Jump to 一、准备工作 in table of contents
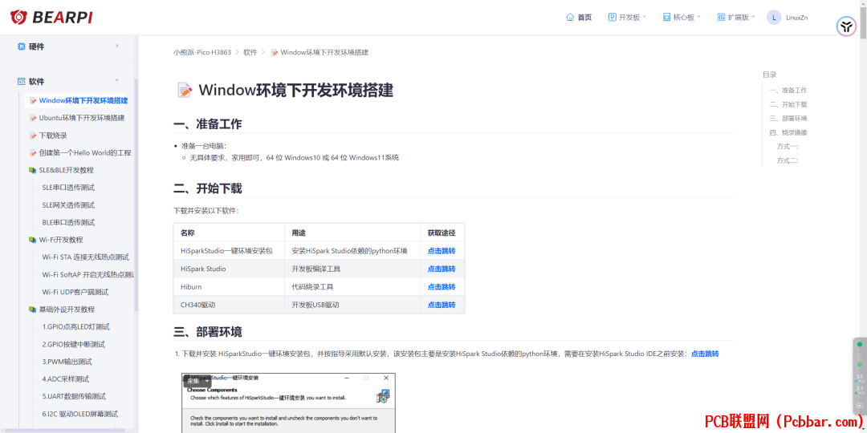This screenshot has width=867, height=433. [x=788, y=90]
